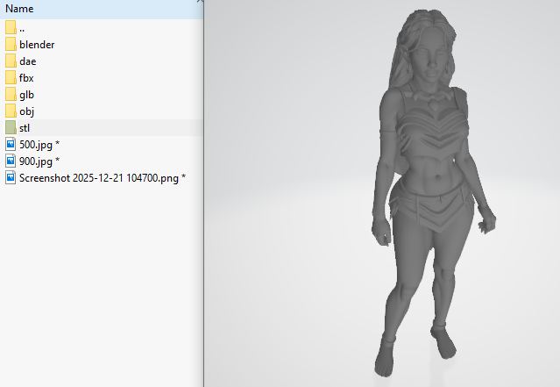Select the 'fbx' folder name

[x=26, y=78]
